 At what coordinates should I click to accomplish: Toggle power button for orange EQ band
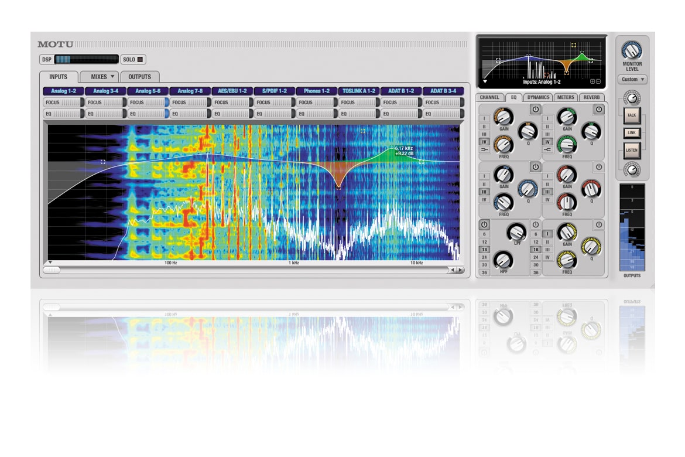click(x=535, y=110)
